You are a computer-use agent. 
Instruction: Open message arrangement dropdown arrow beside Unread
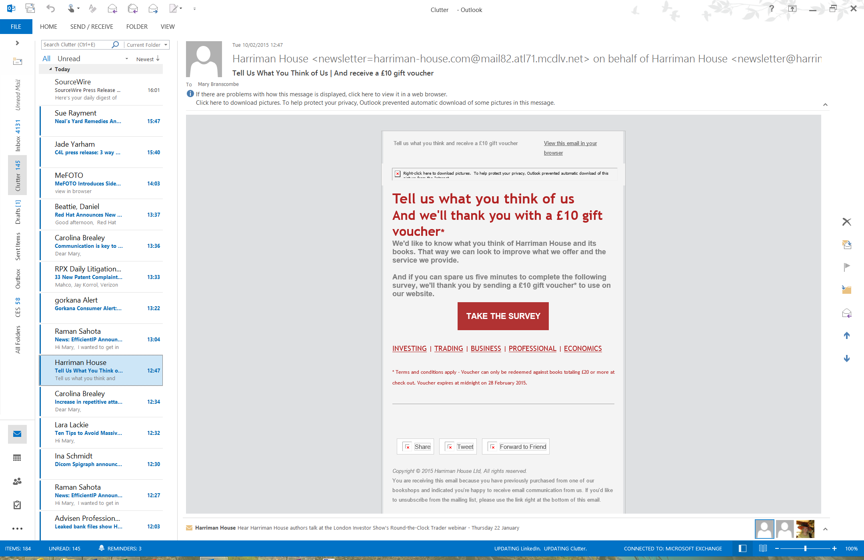tap(127, 59)
